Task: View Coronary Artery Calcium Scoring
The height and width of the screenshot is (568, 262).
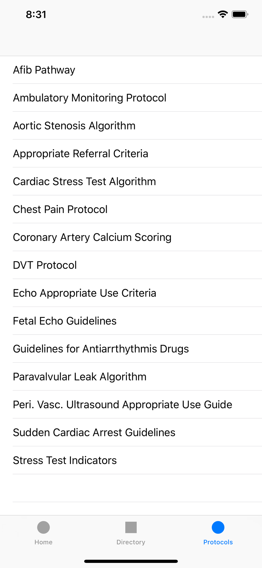Action: [x=131, y=237]
